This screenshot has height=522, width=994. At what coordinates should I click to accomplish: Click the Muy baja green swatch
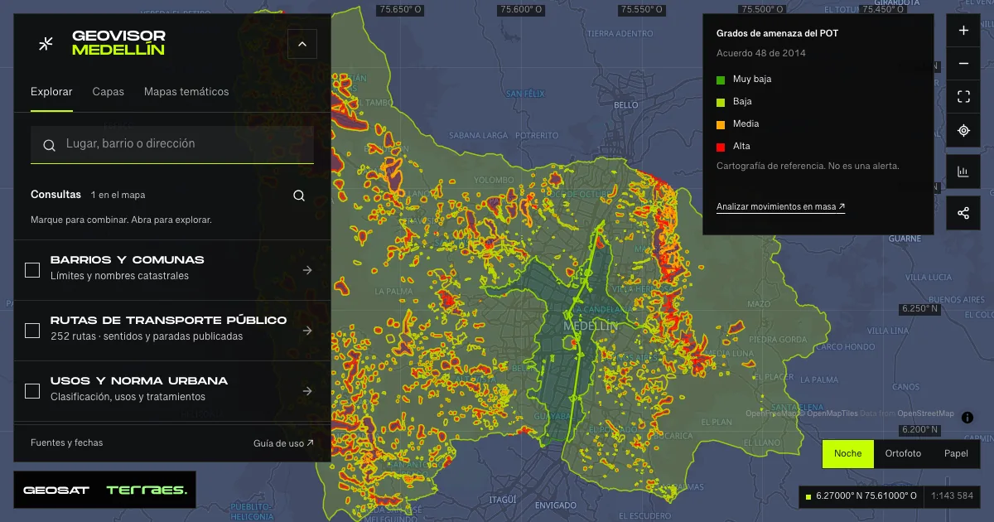click(x=721, y=80)
